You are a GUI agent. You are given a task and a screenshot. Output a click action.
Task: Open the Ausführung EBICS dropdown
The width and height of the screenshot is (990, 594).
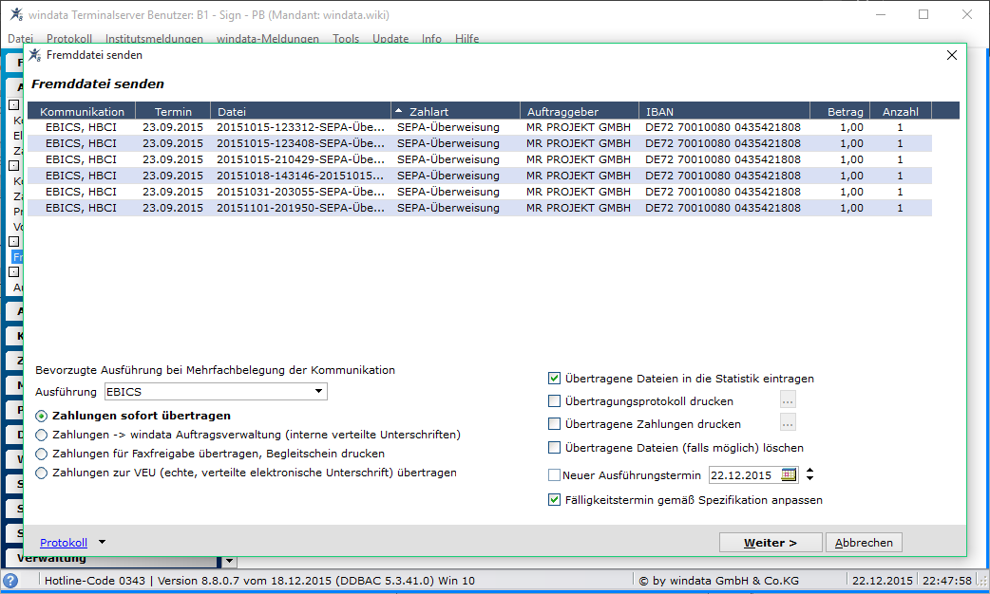(319, 392)
